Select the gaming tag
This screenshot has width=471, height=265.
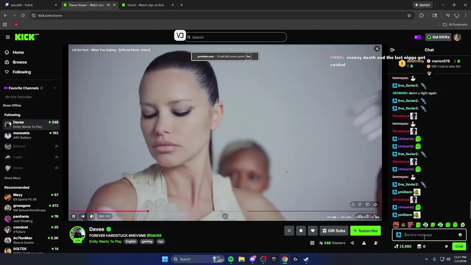point(147,241)
